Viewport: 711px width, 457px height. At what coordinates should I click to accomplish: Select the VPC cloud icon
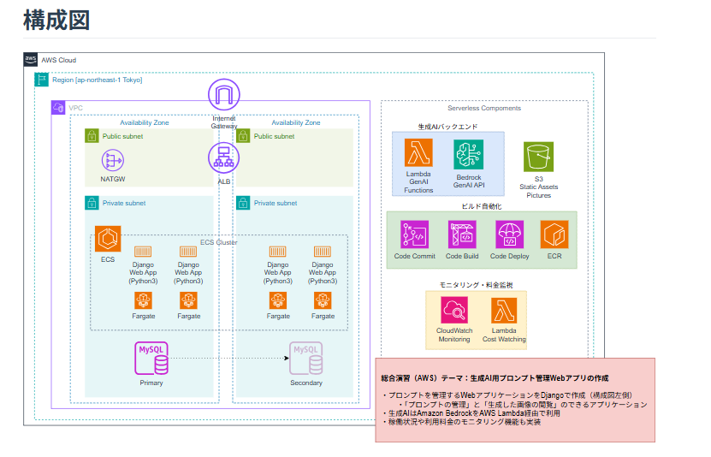pos(58,108)
